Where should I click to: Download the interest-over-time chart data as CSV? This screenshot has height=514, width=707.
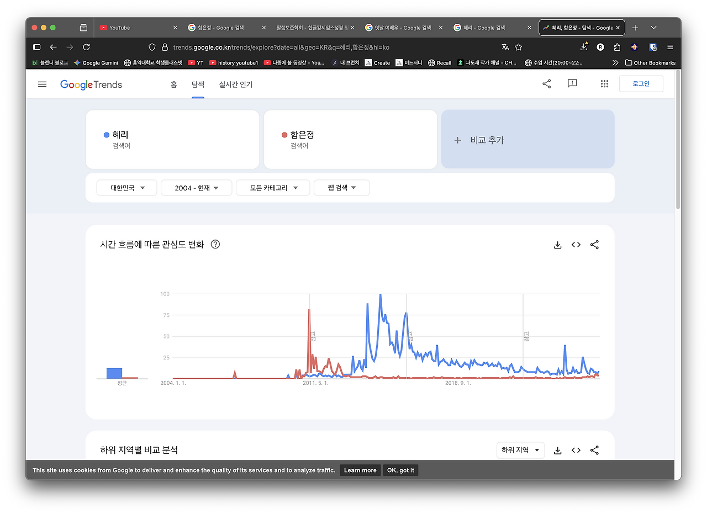point(557,245)
